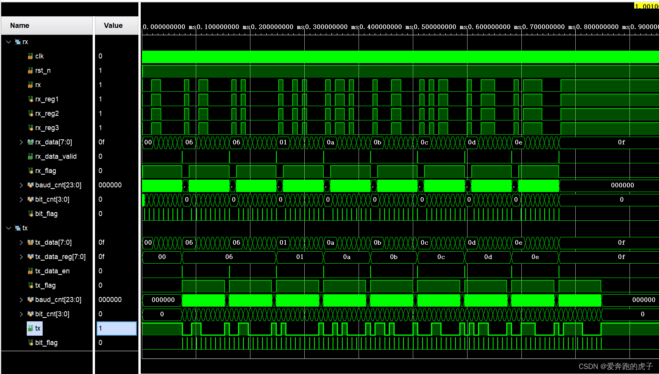Image resolution: width=659 pixels, height=374 pixels.
Task: Click the 06 segment in tx_data_reg waveform
Action: (229, 257)
